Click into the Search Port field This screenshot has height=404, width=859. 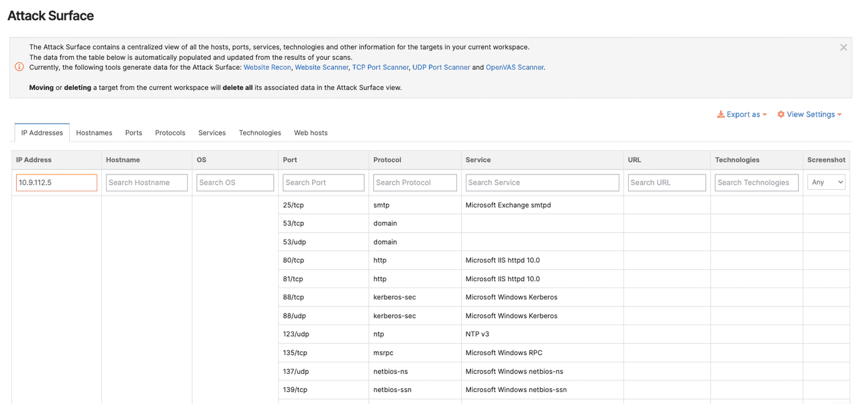(323, 183)
